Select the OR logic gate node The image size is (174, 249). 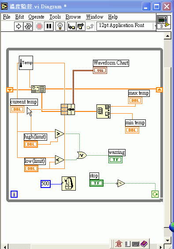pyautogui.click(x=82, y=155)
